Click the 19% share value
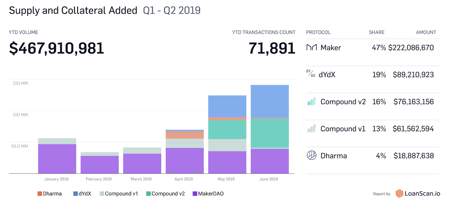This screenshot has width=449, height=203. [379, 75]
